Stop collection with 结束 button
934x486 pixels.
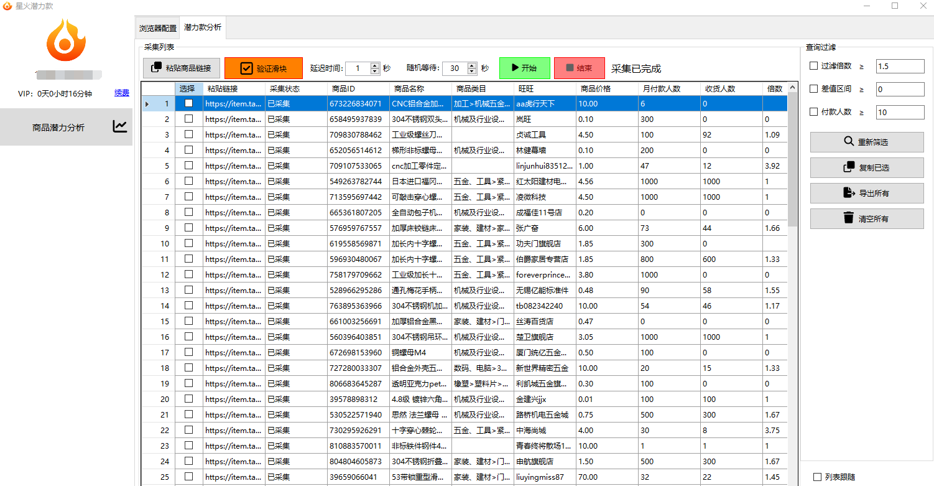point(579,68)
